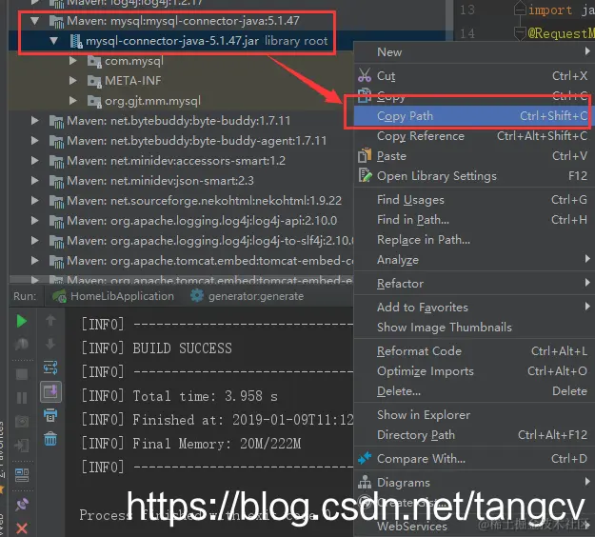
Task: Toggle Pin Tab in Run panel
Action: 22,505
